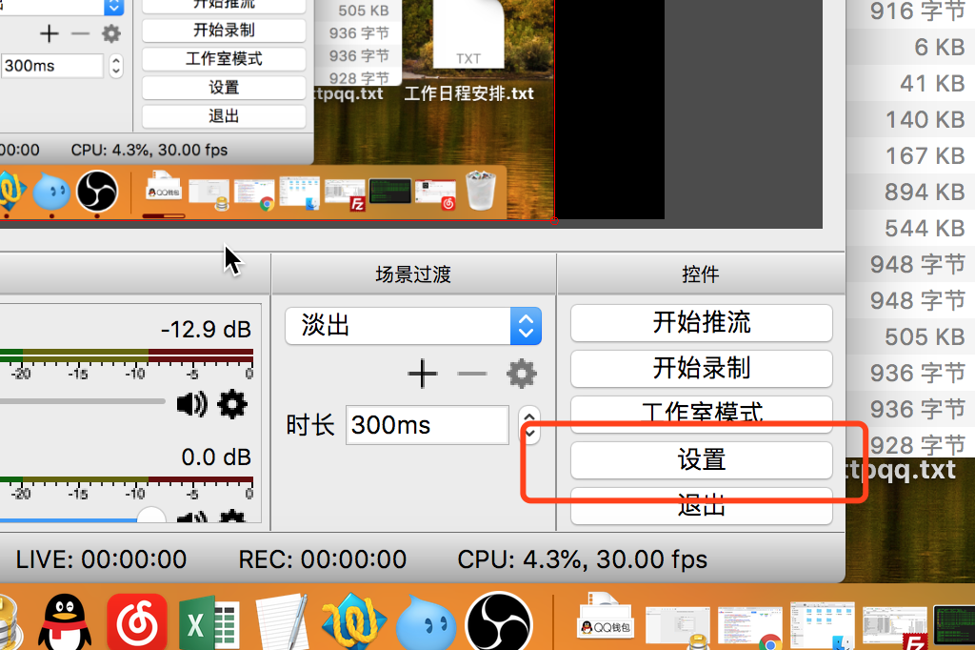Select the 916 字节 row in the Finder list
Image resolution: width=975 pixels, height=650 pixels.
click(910, 11)
